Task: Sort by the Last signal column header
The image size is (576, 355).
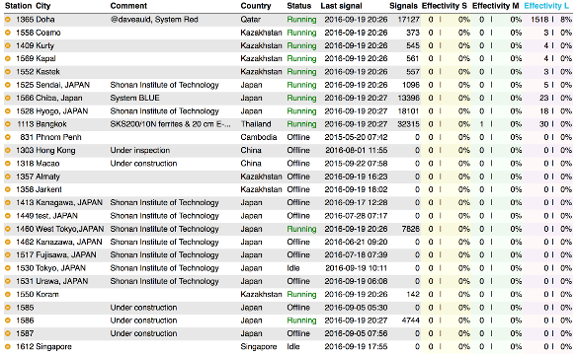Action: coord(341,6)
